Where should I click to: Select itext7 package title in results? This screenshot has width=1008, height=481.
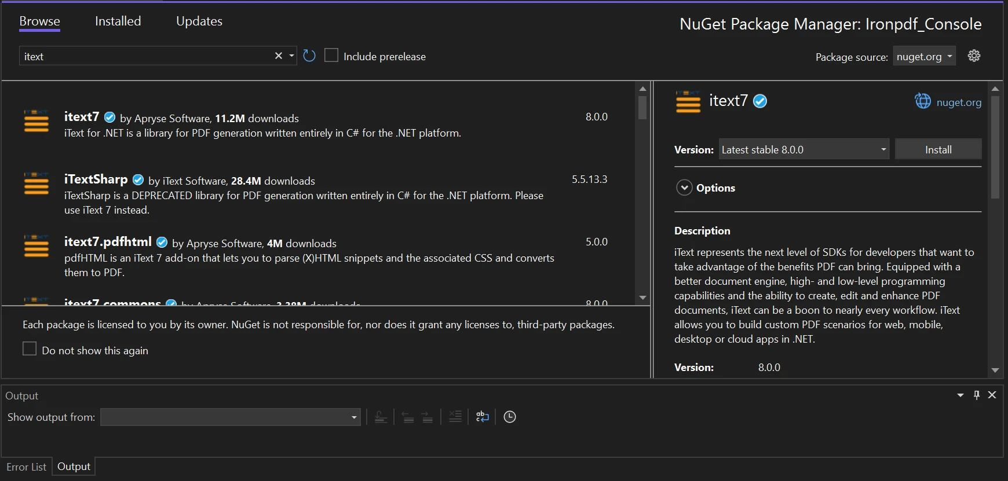point(82,116)
